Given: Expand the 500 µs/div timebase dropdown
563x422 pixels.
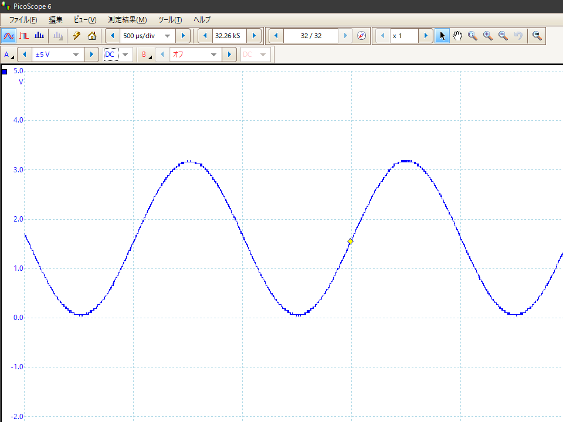Looking at the screenshot, I should click(x=167, y=36).
